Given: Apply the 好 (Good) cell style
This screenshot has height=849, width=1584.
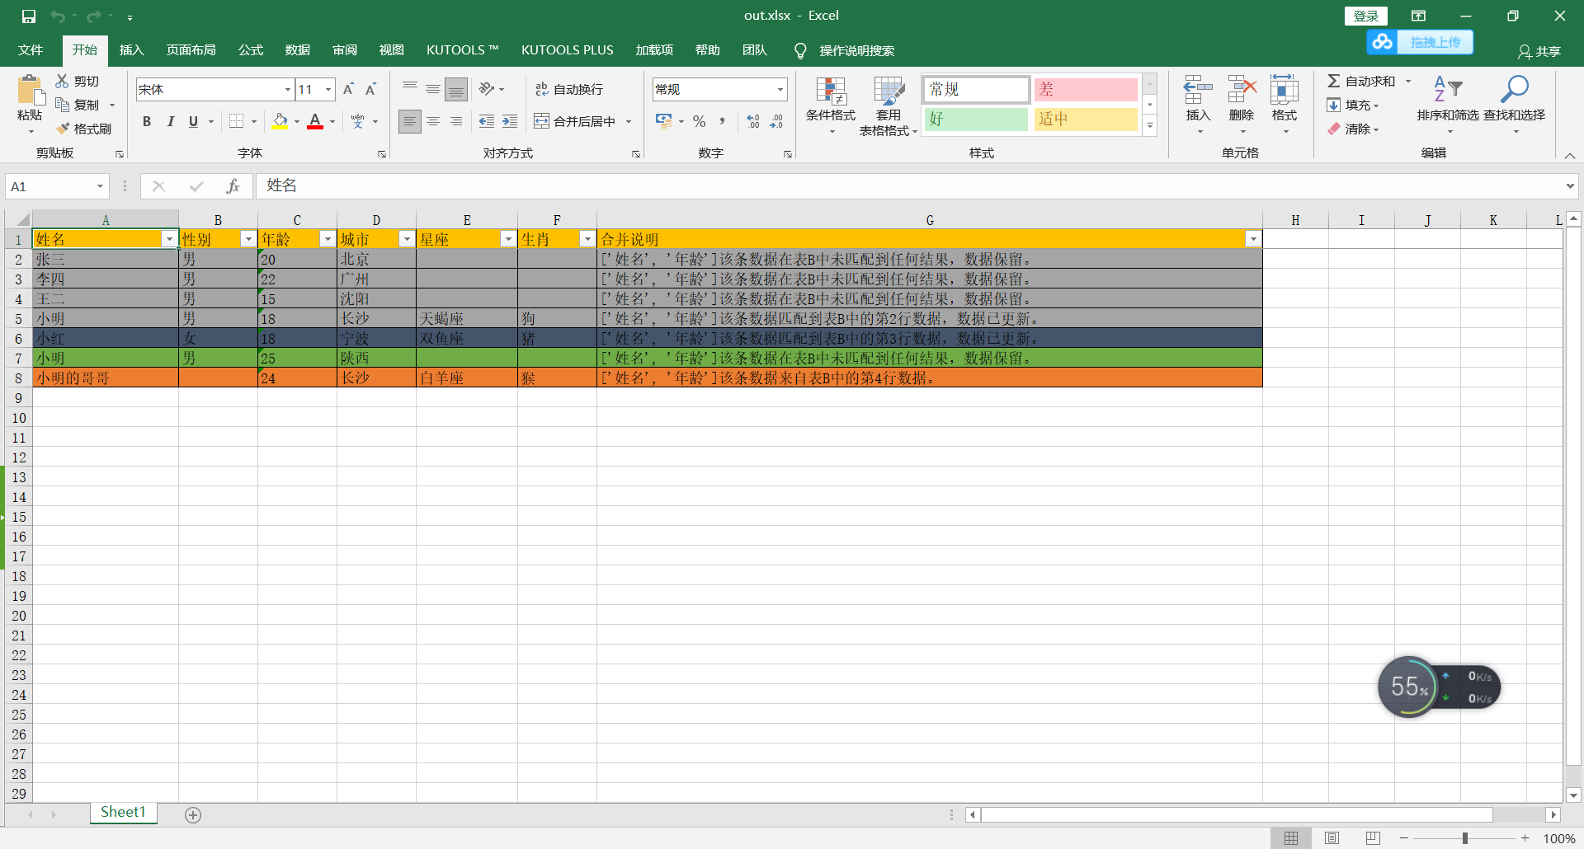Looking at the screenshot, I should tap(976, 120).
